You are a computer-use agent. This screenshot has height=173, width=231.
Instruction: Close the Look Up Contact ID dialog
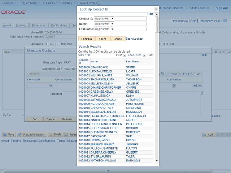coord(156,9)
